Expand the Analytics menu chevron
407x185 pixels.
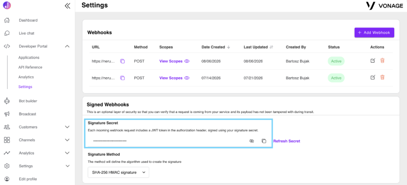tap(67, 153)
